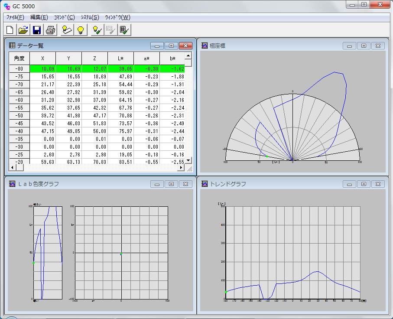
Task: Select the -50 angle row header
Action: pyautogui.click(x=19, y=116)
